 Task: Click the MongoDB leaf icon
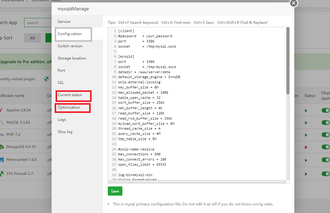(x=2, y=147)
